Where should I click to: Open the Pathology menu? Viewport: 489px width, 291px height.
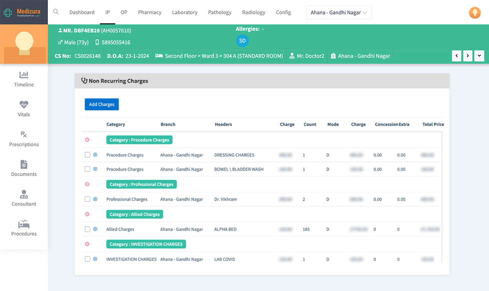(220, 13)
